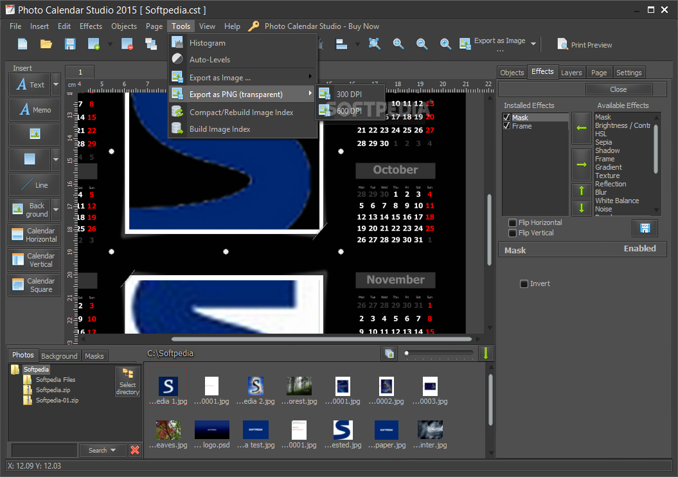Open the Add page dropdown arrow

click(110, 44)
